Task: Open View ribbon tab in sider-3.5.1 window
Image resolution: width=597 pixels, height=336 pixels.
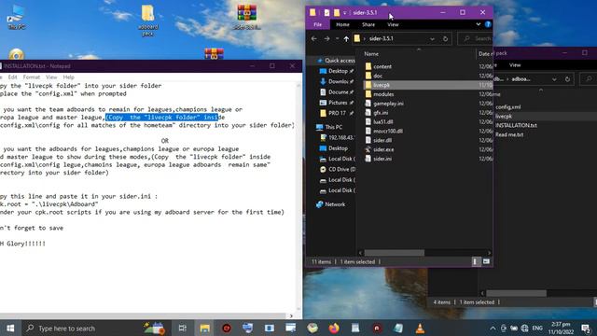Action: [x=393, y=24]
